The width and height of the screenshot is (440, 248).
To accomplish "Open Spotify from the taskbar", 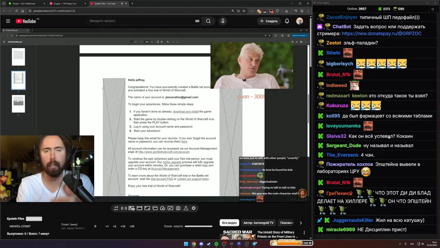I will 216,244.
